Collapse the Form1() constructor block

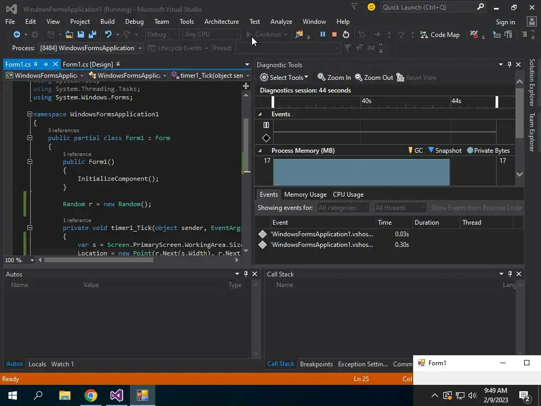[x=30, y=162]
